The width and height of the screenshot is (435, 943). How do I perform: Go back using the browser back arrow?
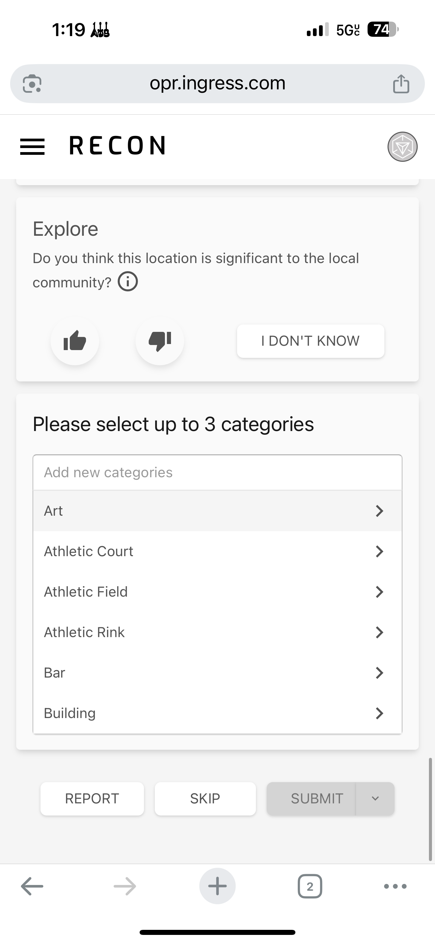point(32,886)
